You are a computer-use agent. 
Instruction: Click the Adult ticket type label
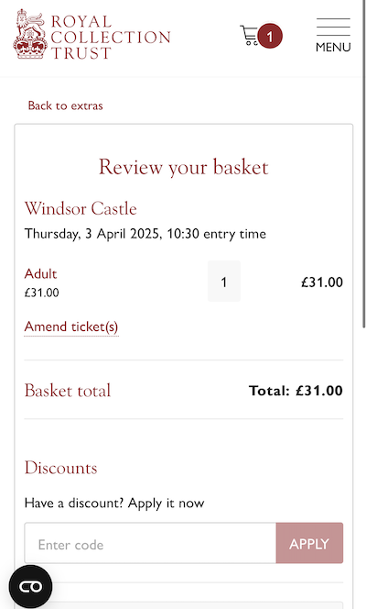click(x=40, y=274)
